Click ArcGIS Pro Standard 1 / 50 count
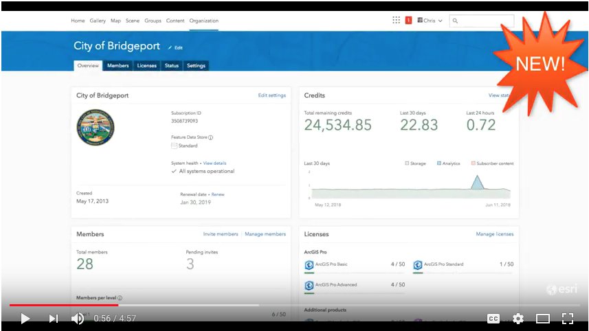The width and height of the screenshot is (589, 331). (507, 264)
